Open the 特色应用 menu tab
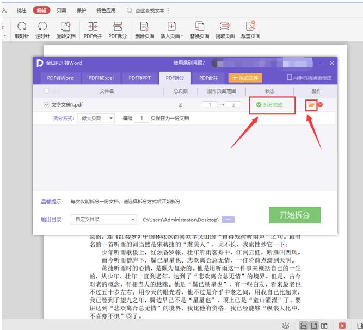363x330 pixels. click(106, 10)
